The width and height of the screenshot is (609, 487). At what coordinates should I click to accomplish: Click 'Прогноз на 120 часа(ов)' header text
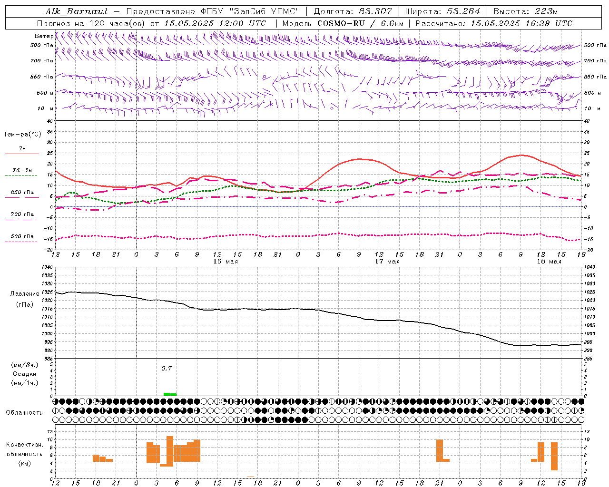click(x=91, y=23)
